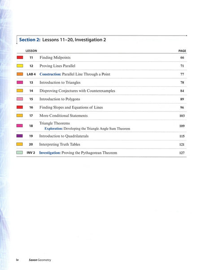Viewport: 200px width, 270px height.
Task: Click page number 66
Action: 182,58
